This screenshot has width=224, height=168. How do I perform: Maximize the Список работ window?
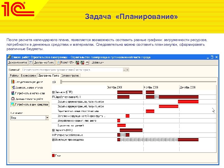(212, 57)
